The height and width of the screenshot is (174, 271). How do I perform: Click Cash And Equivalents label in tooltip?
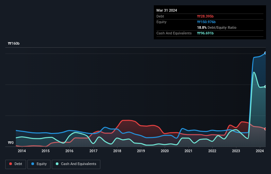point(174,33)
